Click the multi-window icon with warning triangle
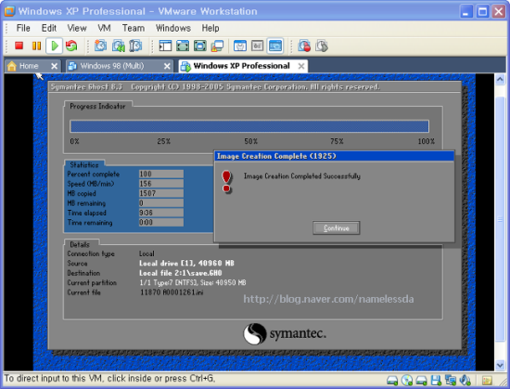Viewport: 510px width, 389px height. (x=217, y=45)
